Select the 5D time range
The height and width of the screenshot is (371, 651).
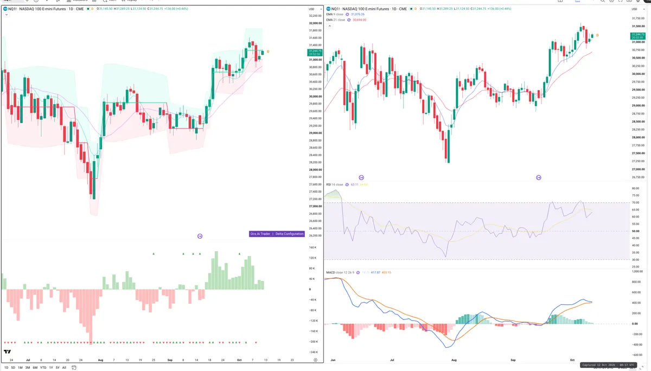13,367
